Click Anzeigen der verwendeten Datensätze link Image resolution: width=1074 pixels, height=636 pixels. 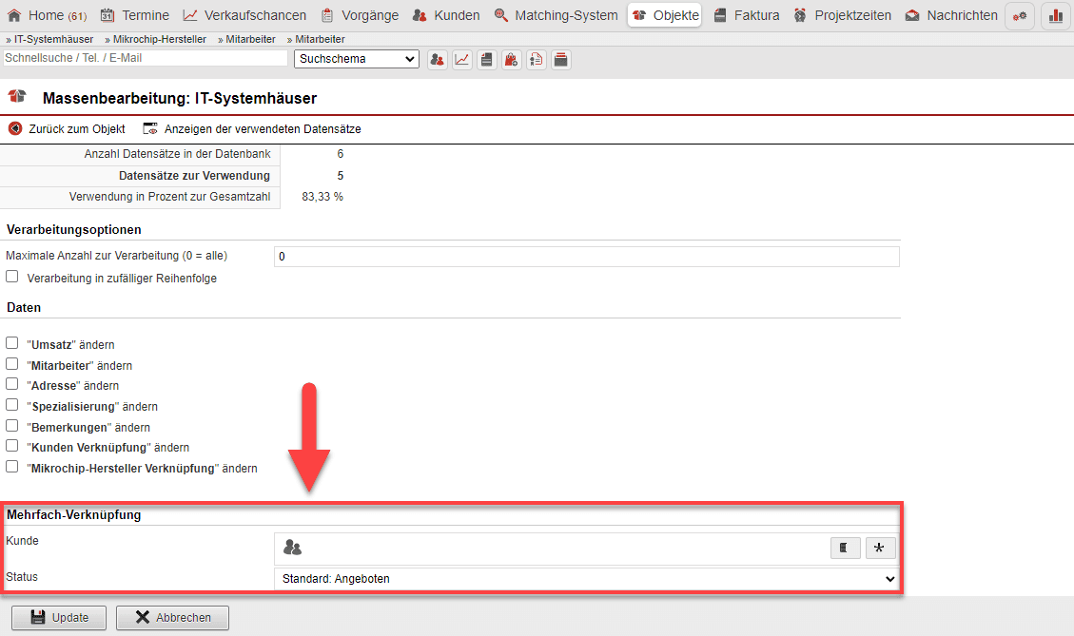point(252,128)
